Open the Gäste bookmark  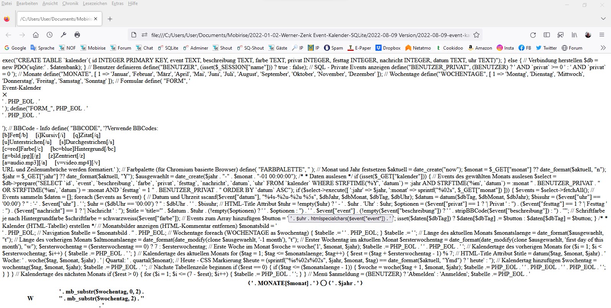tap(278, 48)
